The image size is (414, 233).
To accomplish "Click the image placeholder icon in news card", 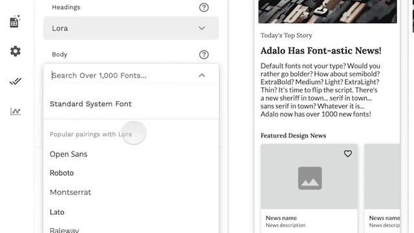I will click(310, 178).
